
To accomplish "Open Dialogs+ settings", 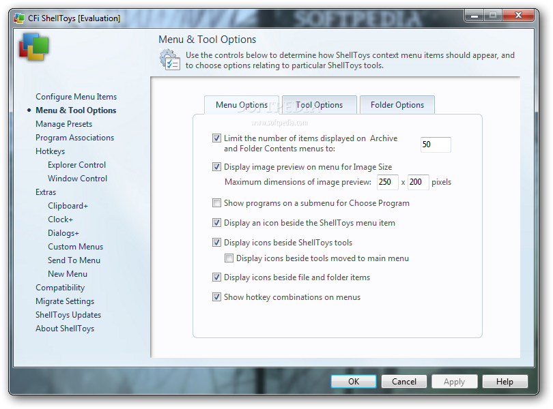I will point(63,233).
